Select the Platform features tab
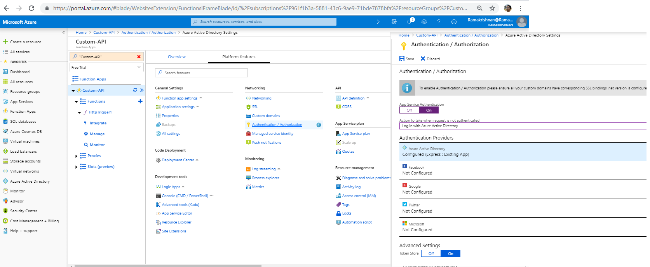650x267 pixels. pyautogui.click(x=239, y=57)
